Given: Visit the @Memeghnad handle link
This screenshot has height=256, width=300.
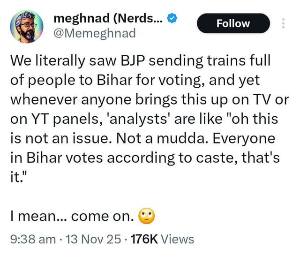Looking at the screenshot, I should pos(95,33).
